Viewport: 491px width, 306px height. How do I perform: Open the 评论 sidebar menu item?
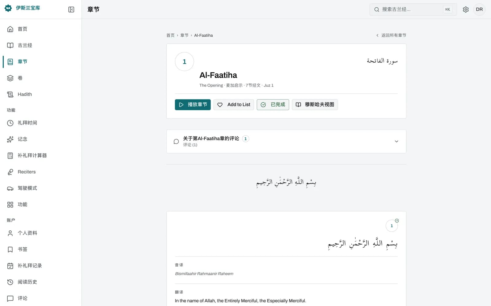(x=41, y=298)
